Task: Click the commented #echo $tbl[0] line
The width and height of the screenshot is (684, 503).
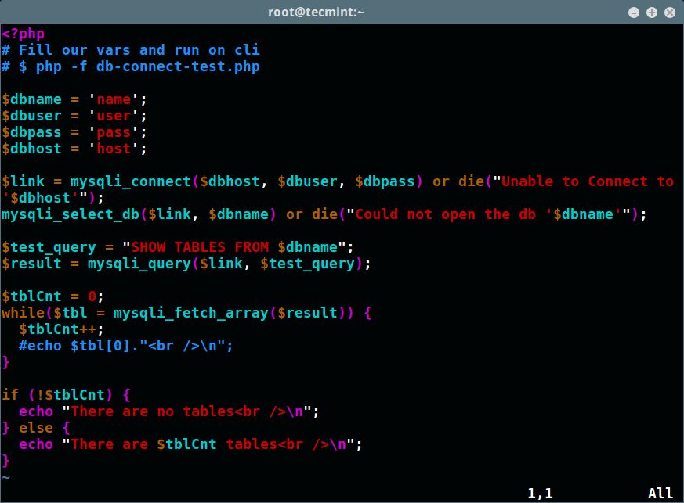Action: (x=125, y=346)
